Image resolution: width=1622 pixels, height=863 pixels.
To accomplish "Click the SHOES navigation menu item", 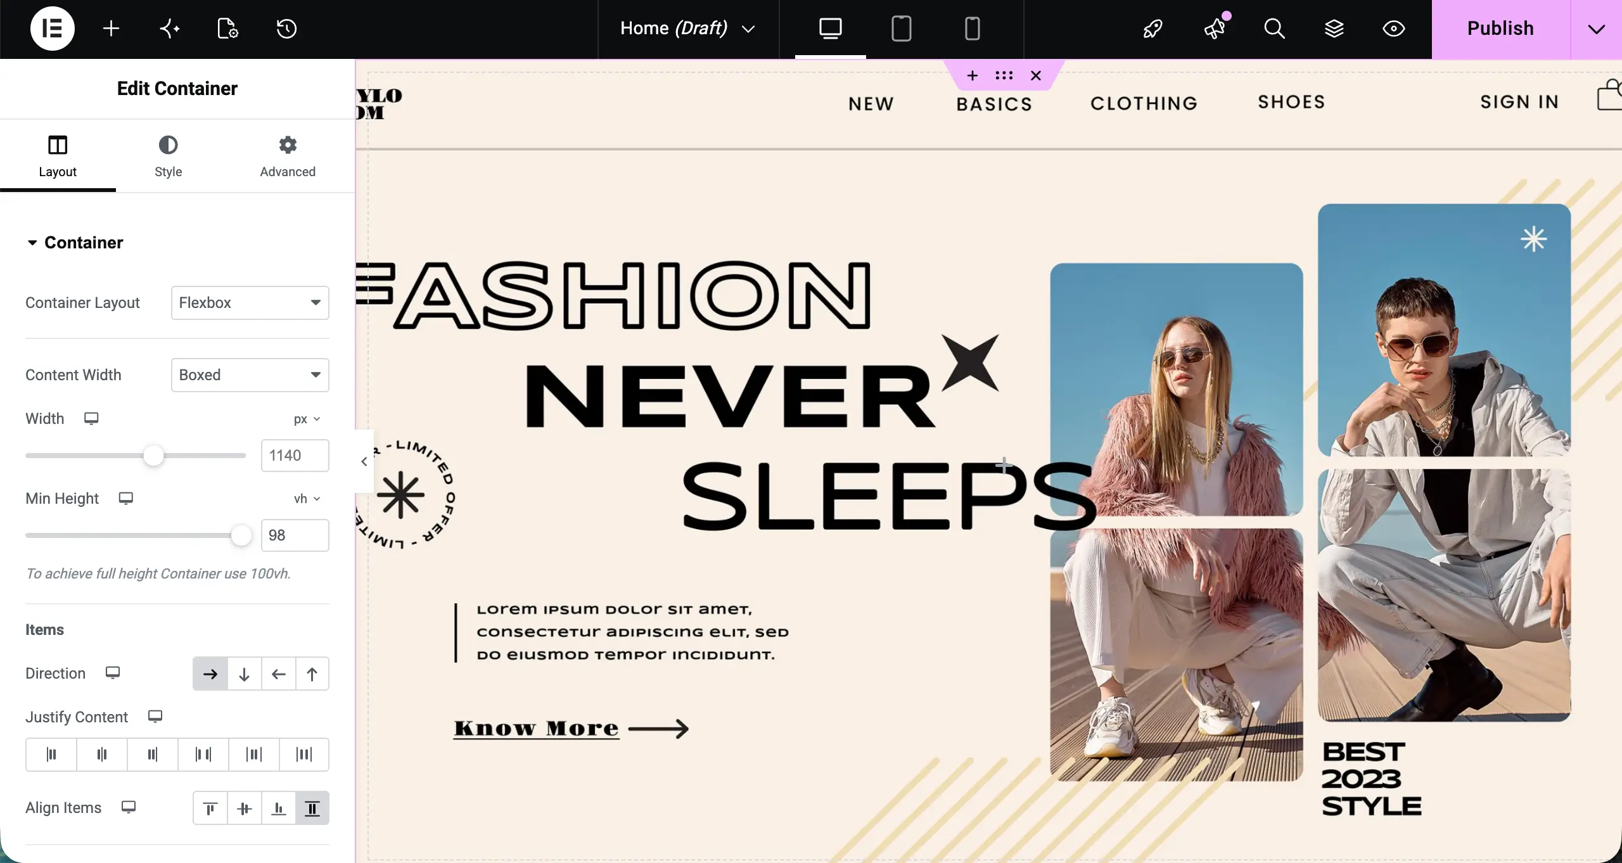I will 1291,101.
